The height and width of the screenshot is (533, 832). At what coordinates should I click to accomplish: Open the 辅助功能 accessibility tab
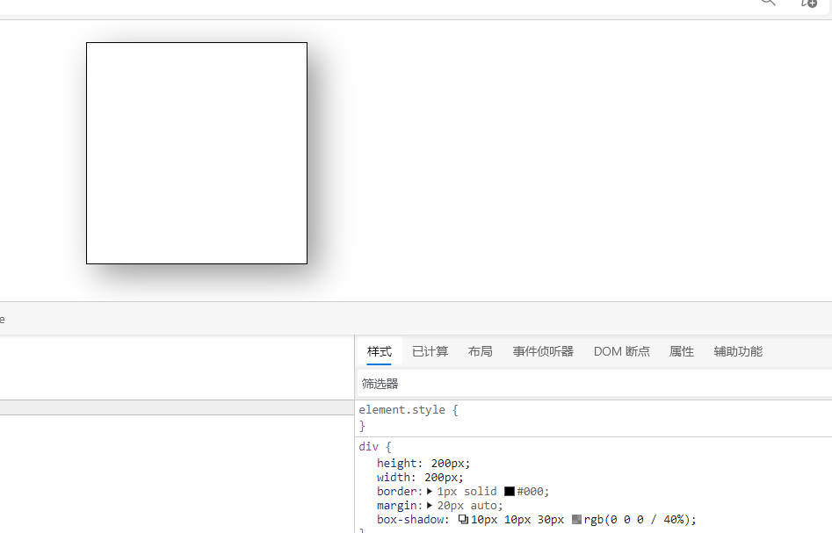click(737, 351)
